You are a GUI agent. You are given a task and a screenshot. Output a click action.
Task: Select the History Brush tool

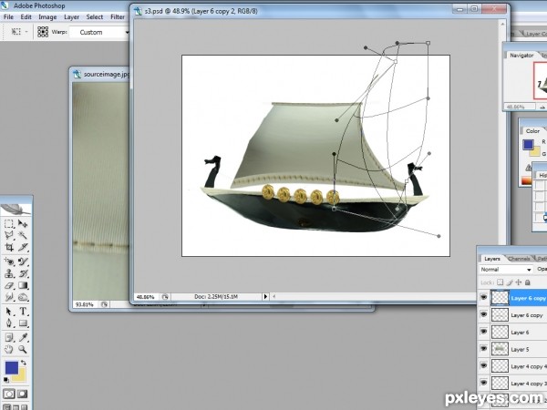[x=23, y=273]
